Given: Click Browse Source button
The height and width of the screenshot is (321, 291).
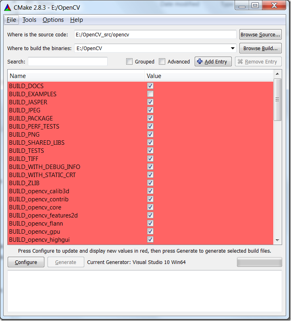Looking at the screenshot, I should coord(260,34).
